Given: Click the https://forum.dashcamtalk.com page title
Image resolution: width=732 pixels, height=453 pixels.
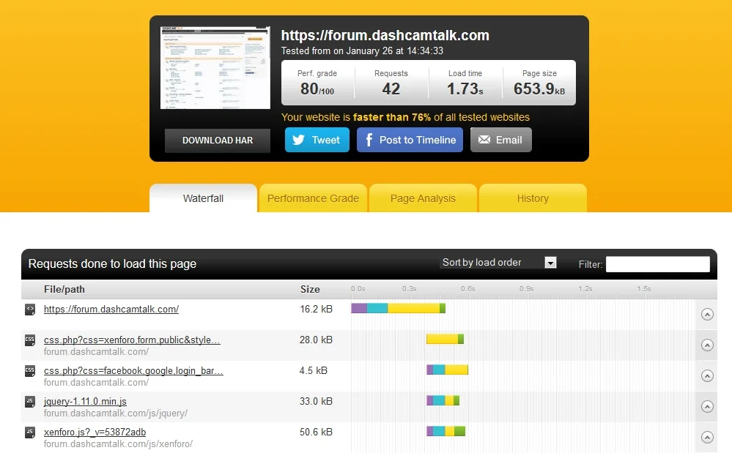Looking at the screenshot, I should coord(385,35).
